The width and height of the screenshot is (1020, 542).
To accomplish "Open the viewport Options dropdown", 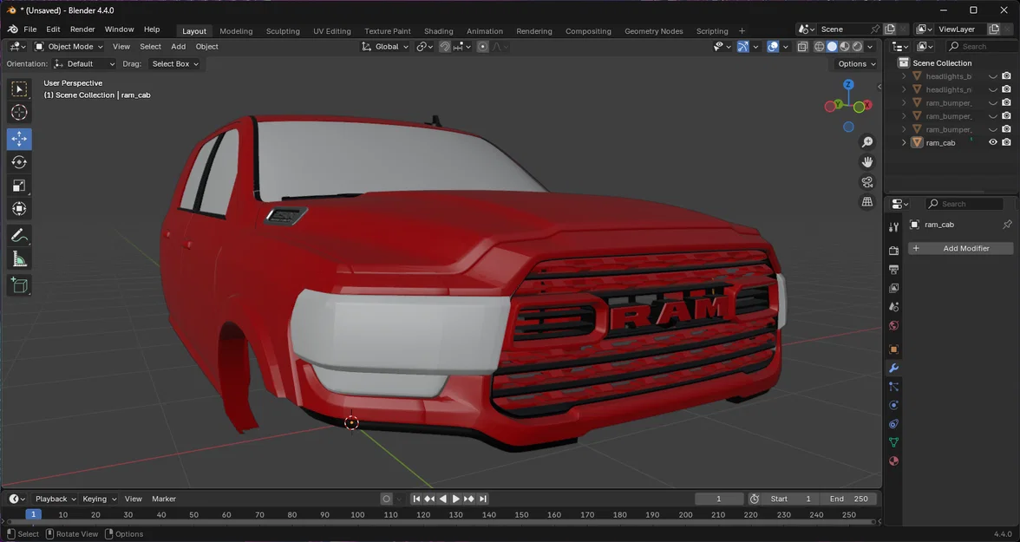I will click(857, 64).
